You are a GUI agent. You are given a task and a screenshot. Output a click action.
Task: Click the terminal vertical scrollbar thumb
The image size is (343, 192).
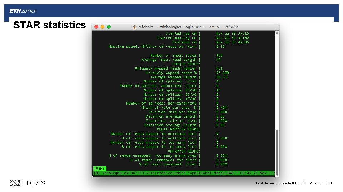point(277,153)
